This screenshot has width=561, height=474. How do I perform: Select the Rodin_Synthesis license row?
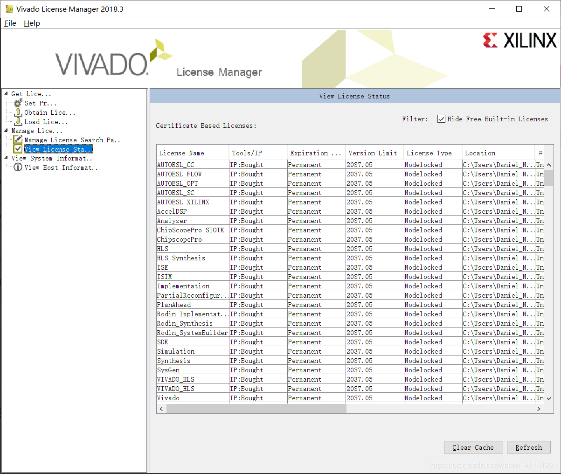[350, 323]
